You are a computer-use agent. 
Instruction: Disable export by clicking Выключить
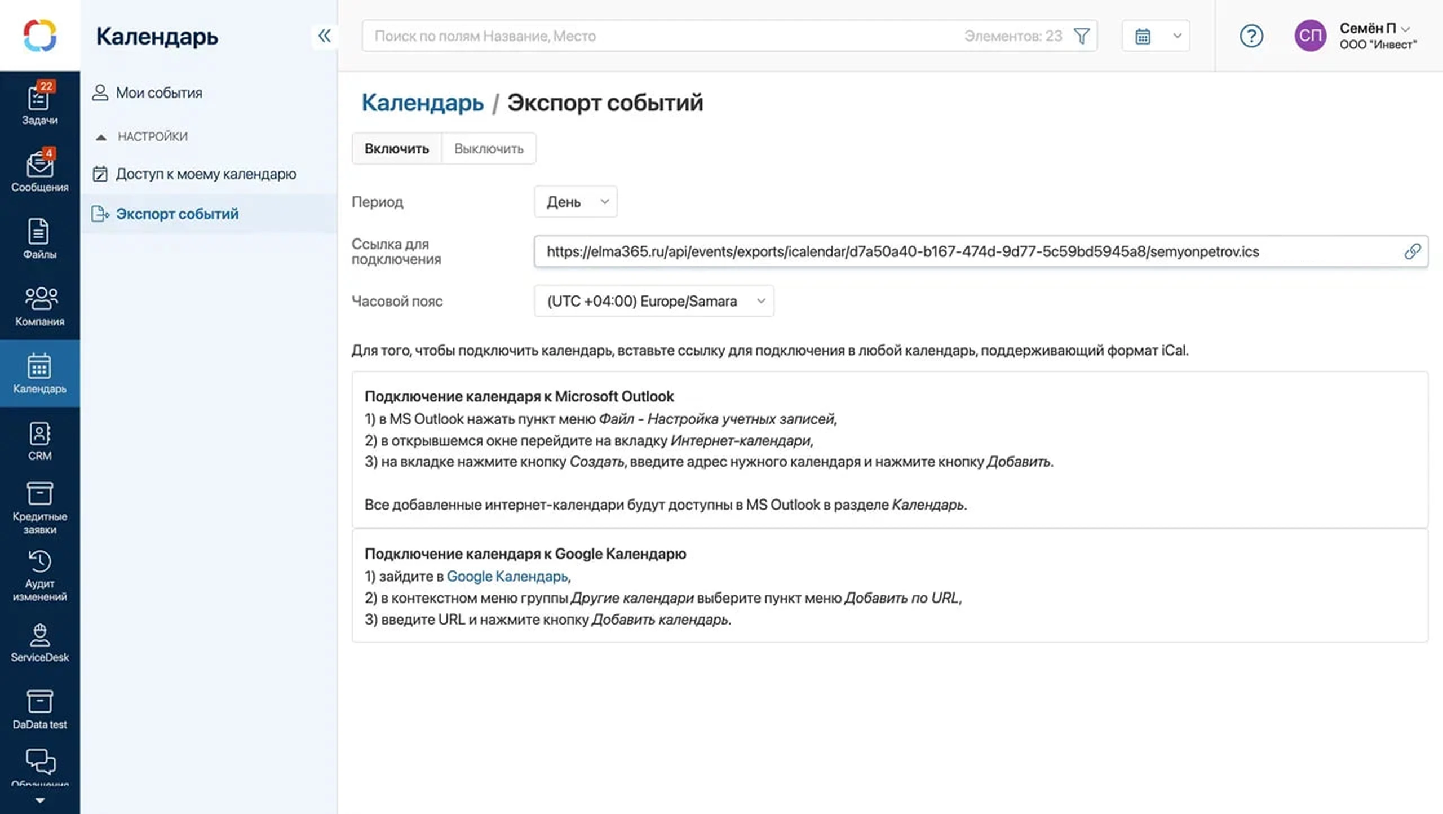pos(488,148)
